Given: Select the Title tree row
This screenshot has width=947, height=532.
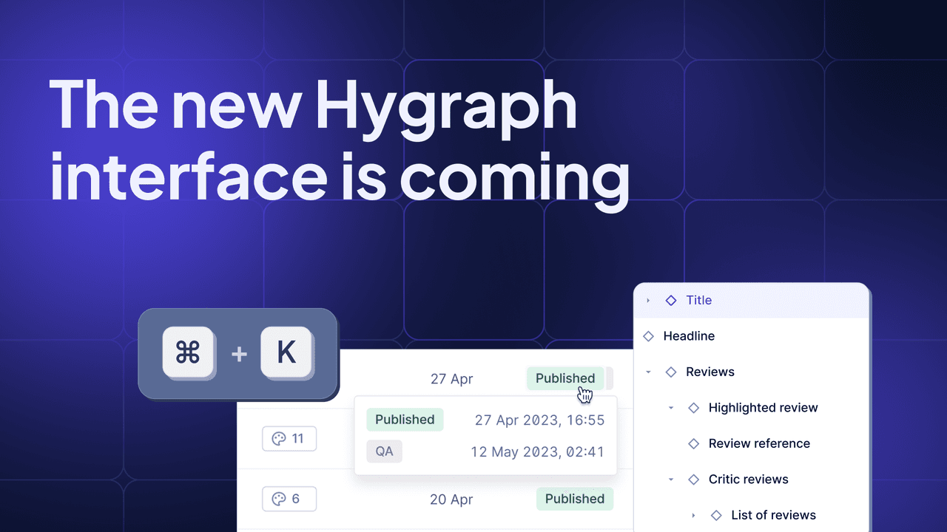Looking at the screenshot, I should (751, 300).
